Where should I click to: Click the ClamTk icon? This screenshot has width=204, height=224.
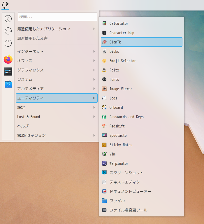(104, 42)
